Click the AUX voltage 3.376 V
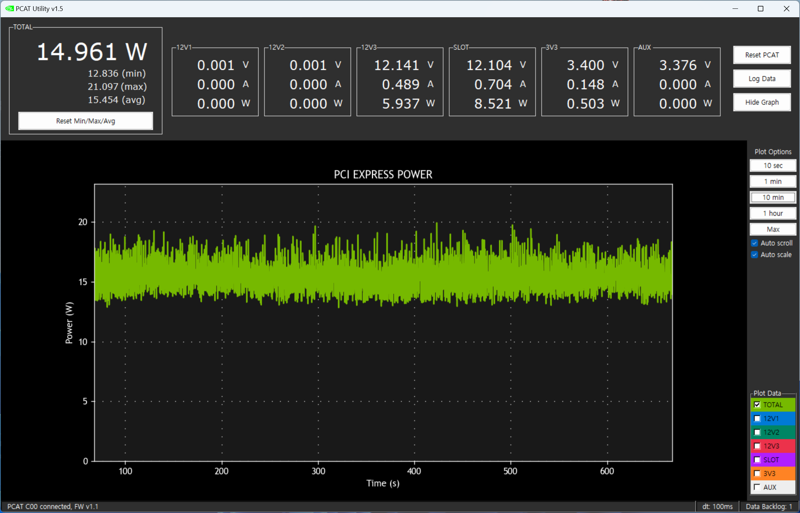The width and height of the screenshot is (800, 513). [x=685, y=65]
